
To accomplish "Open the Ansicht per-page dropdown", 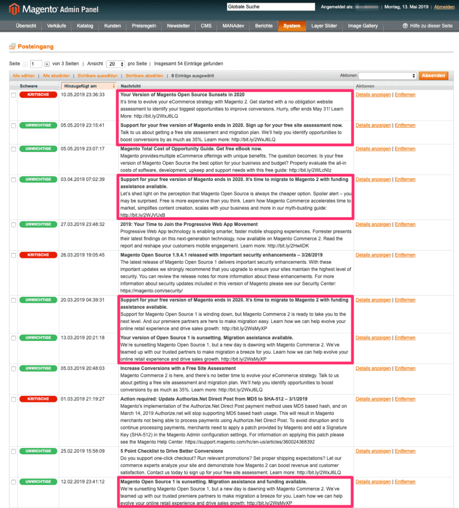I will point(116,64).
